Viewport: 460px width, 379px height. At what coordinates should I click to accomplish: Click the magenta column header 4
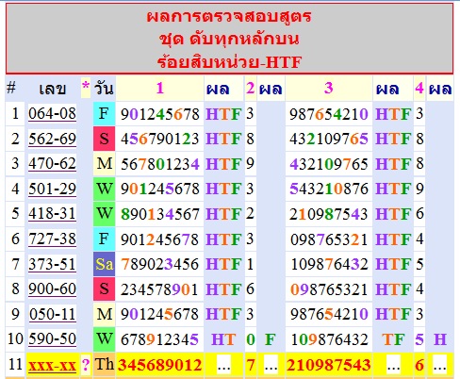pyautogui.click(x=419, y=89)
